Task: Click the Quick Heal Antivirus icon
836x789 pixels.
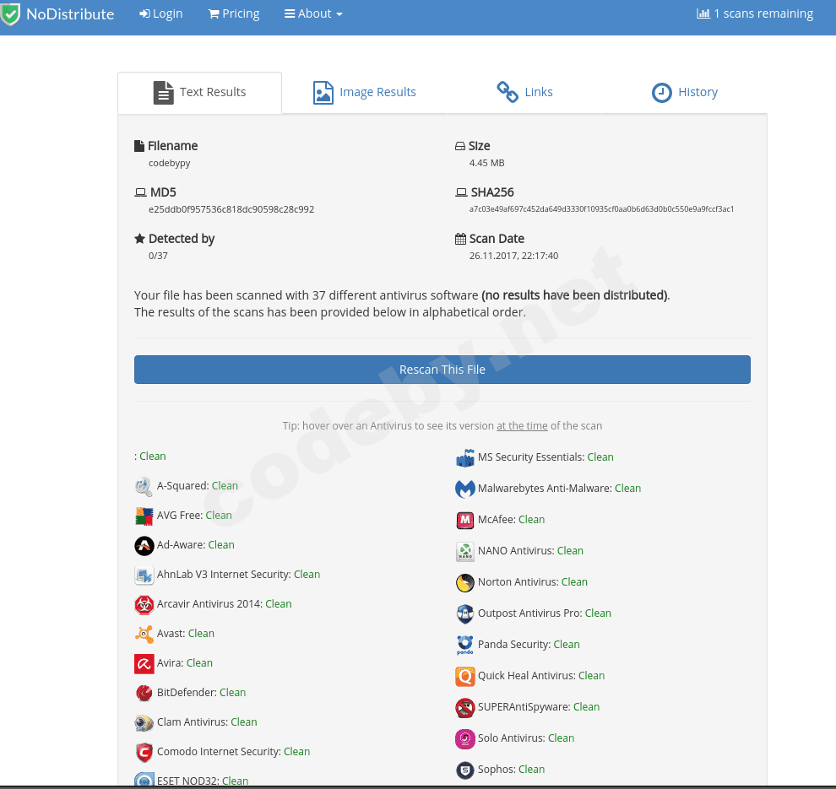Action: 465,677
